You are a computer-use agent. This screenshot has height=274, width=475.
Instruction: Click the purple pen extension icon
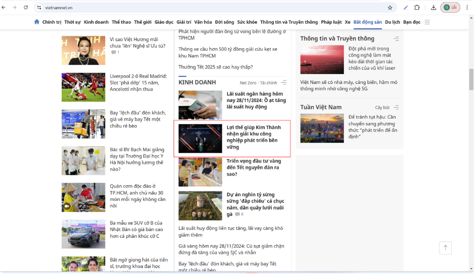pyautogui.click(x=406, y=8)
